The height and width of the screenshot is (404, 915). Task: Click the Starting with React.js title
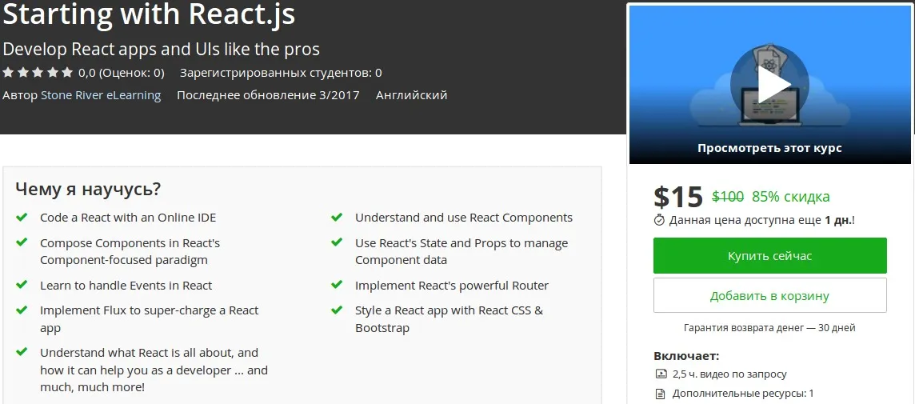[149, 14]
